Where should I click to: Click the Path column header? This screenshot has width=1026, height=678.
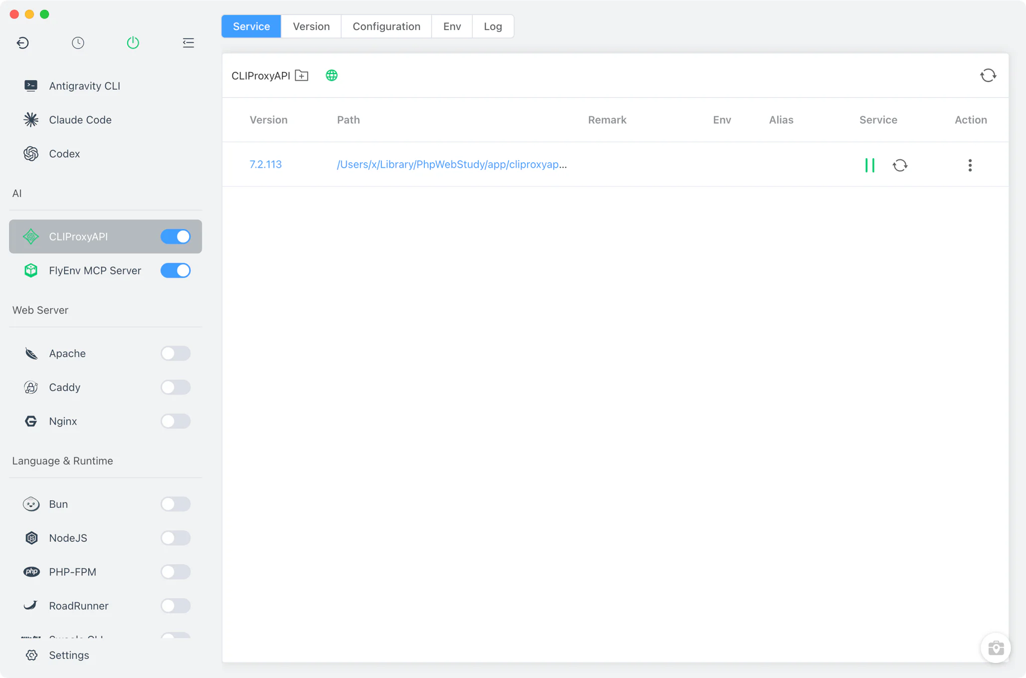348,120
